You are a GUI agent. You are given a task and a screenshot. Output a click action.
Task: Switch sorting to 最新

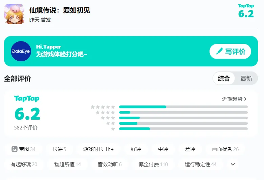(246, 79)
